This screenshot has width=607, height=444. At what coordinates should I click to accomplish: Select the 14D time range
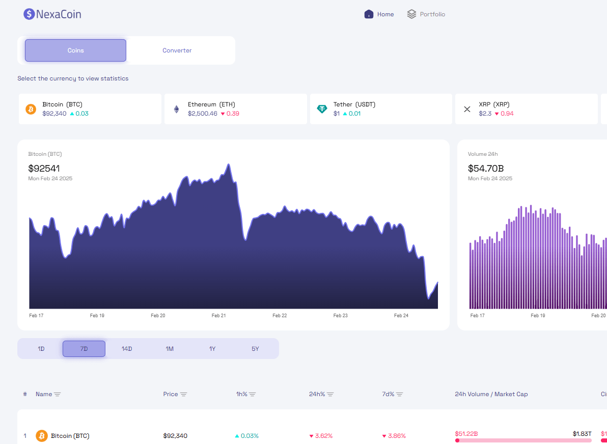click(127, 349)
